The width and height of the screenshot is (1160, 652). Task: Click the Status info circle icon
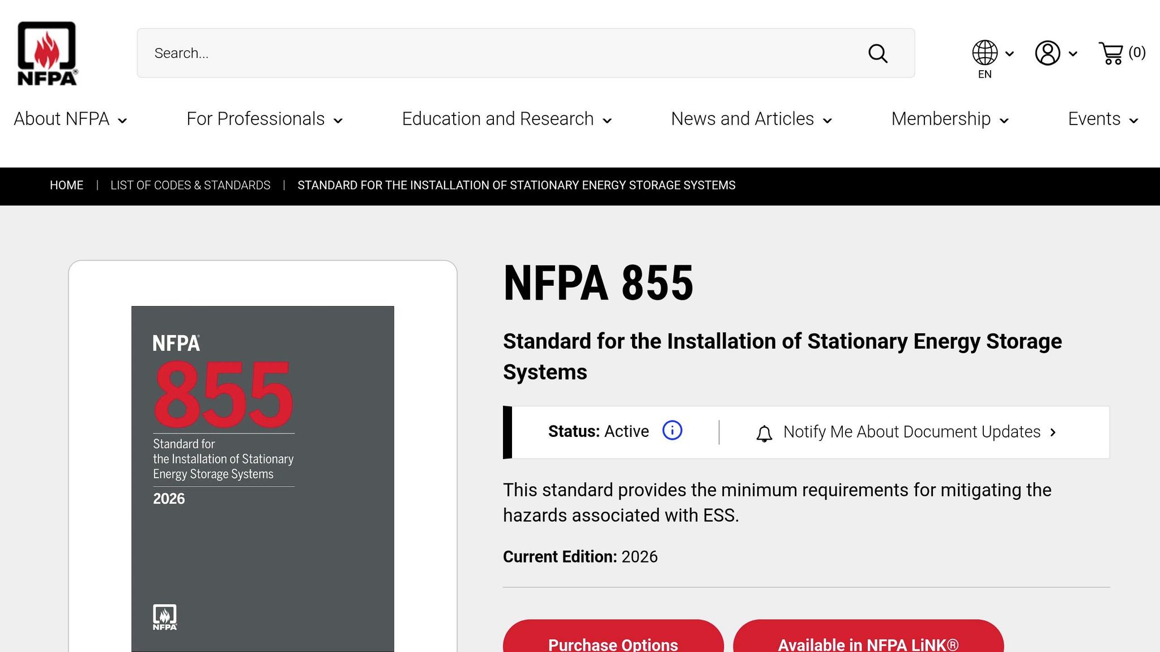click(672, 431)
